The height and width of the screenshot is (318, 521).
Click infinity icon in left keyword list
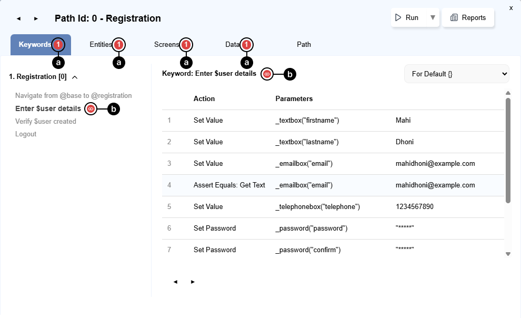coord(91,109)
